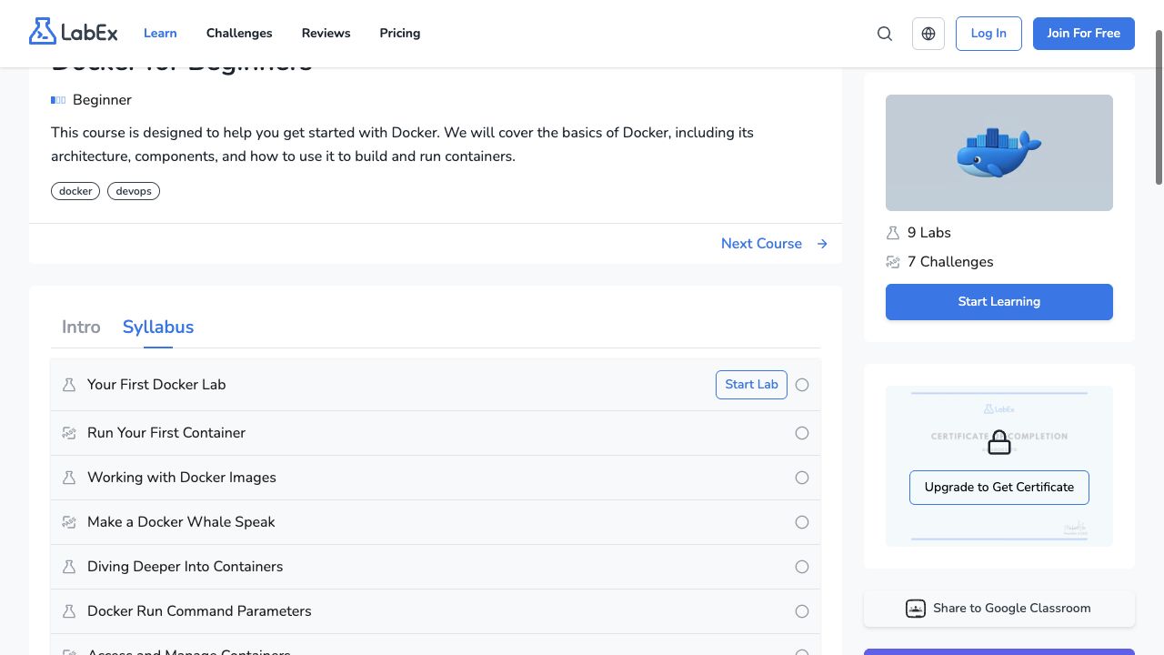This screenshot has width=1164, height=655.
Task: Click the Start Learning button
Action: 999,302
